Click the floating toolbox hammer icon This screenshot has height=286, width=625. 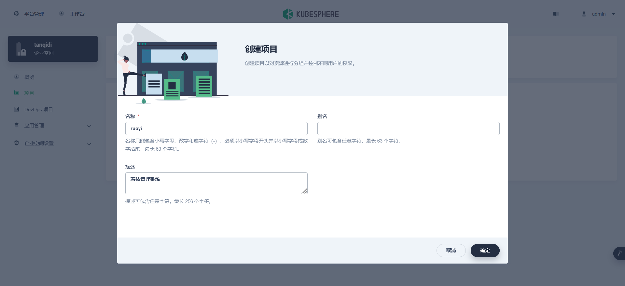(x=619, y=253)
